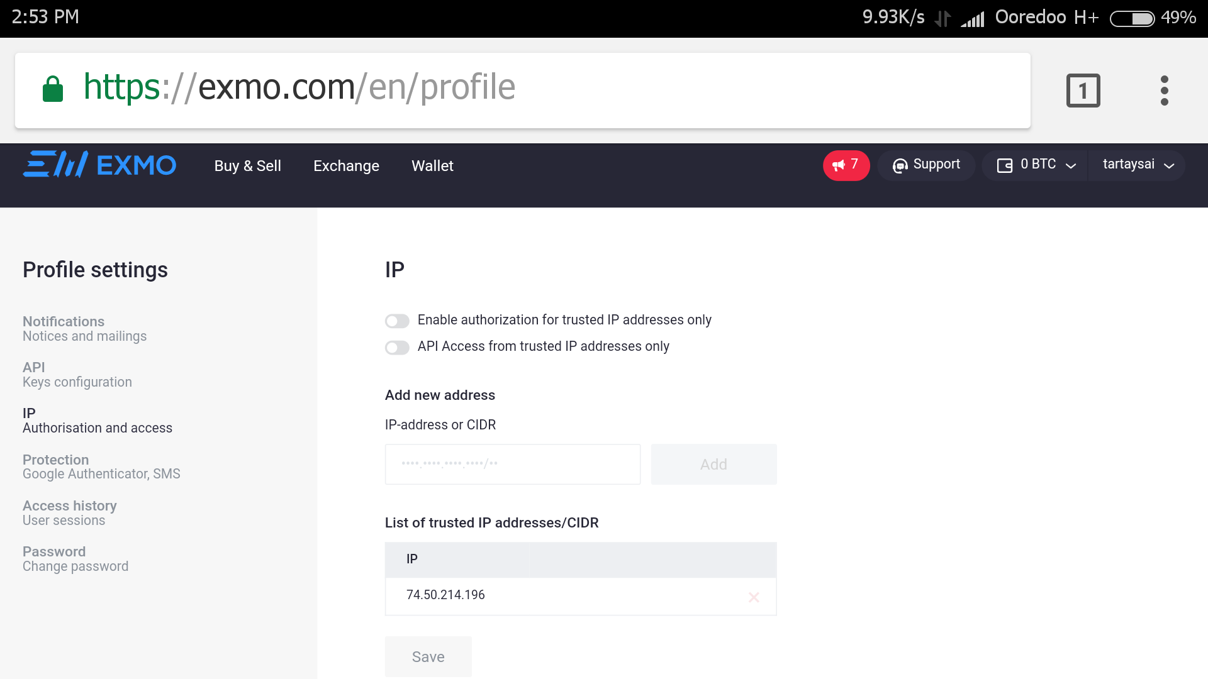
Task: Open the megaphone notifications icon
Action: [x=846, y=164]
